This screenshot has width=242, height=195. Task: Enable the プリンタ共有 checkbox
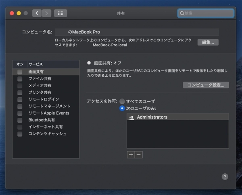pyautogui.click(x=20, y=92)
